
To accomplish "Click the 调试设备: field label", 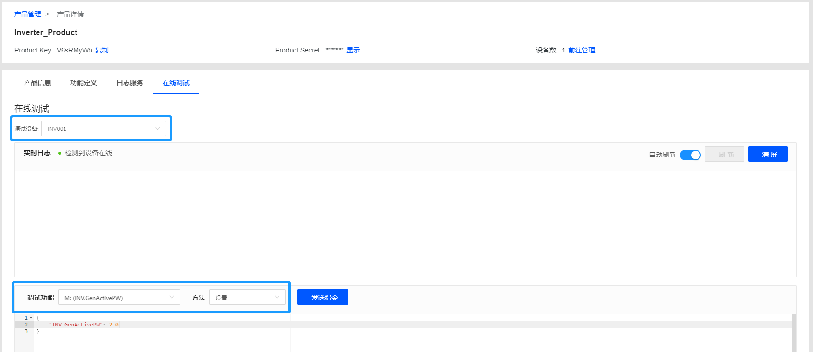I will (x=26, y=129).
